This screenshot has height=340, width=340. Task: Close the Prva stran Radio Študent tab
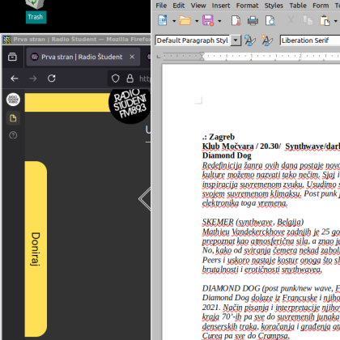(x=132, y=57)
